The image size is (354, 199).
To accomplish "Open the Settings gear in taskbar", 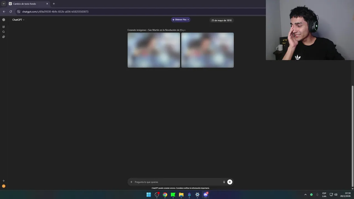I will (197, 195).
